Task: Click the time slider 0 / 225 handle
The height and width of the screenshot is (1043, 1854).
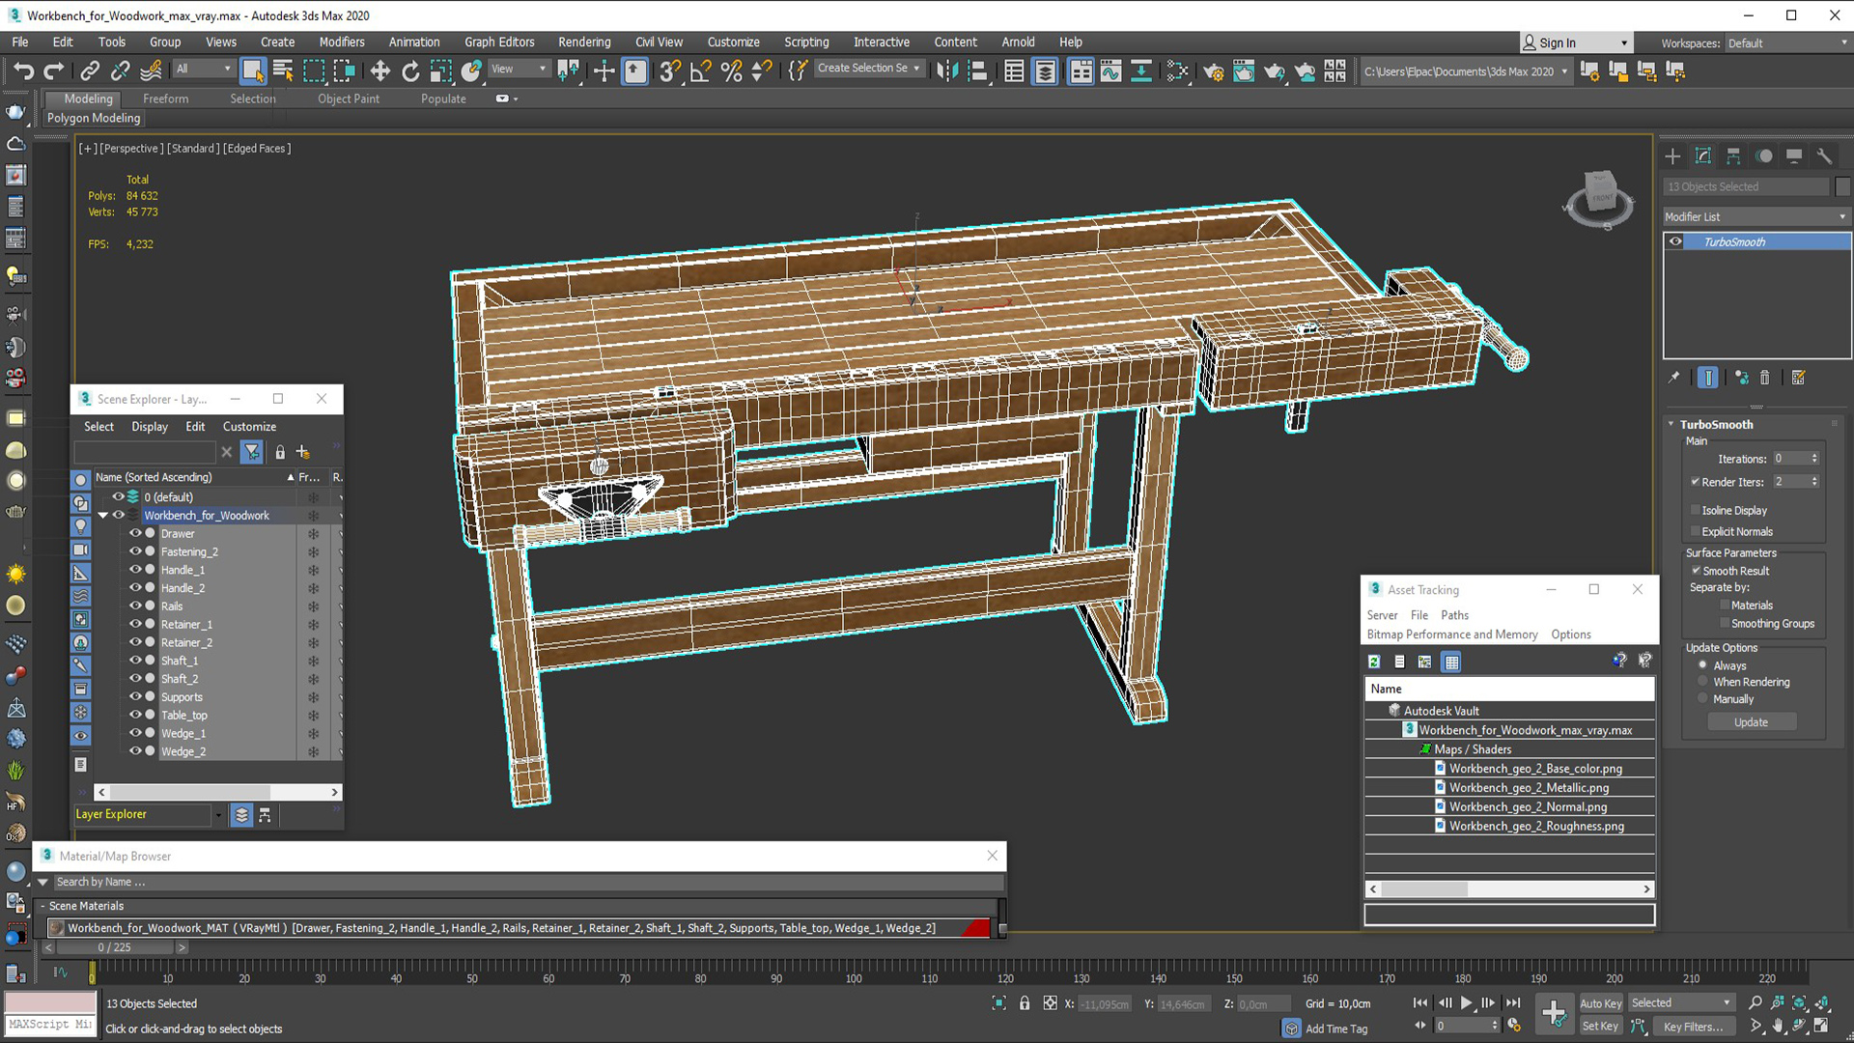Action: click(114, 947)
